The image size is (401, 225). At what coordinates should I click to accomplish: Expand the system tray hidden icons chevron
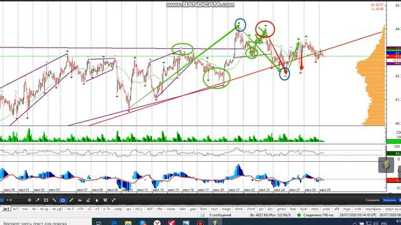[x=355, y=223]
